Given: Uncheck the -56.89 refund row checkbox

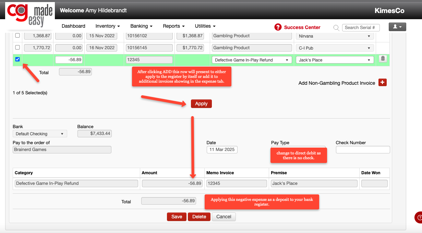Looking at the screenshot, I should [17, 59].
